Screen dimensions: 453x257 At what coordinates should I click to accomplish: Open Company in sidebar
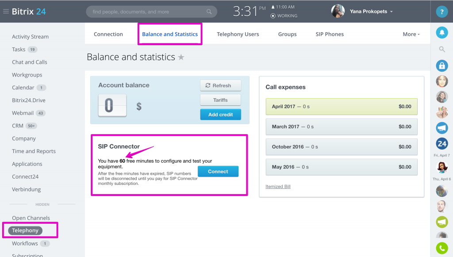24,138
